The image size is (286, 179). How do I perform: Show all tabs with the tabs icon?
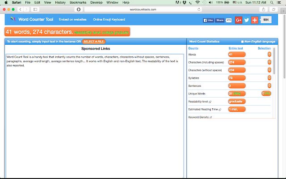click(273, 9)
